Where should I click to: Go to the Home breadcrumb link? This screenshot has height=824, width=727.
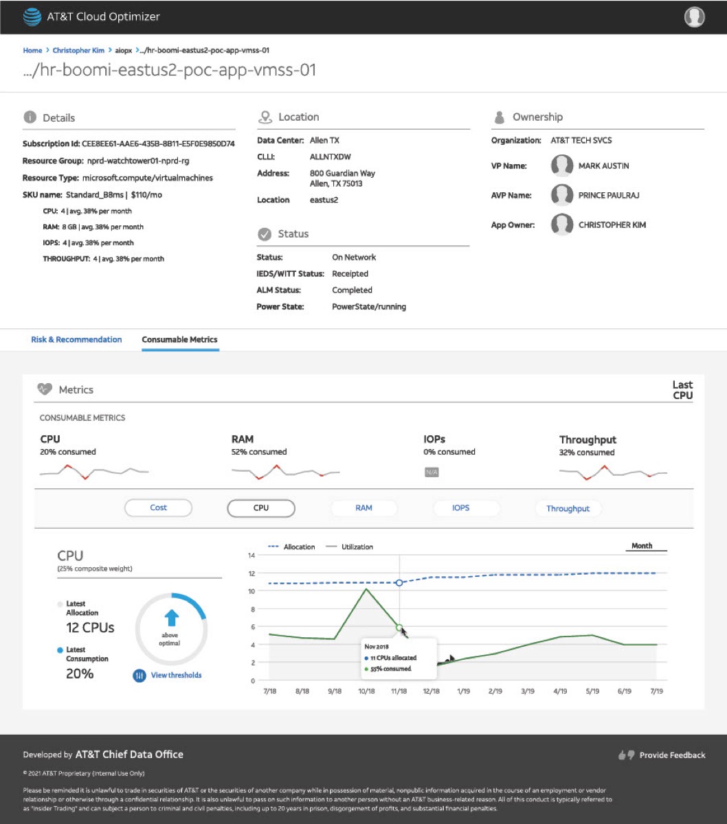[x=32, y=51]
